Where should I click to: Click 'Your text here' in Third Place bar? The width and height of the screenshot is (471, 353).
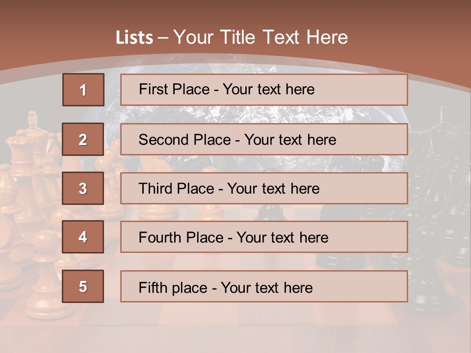274,189
